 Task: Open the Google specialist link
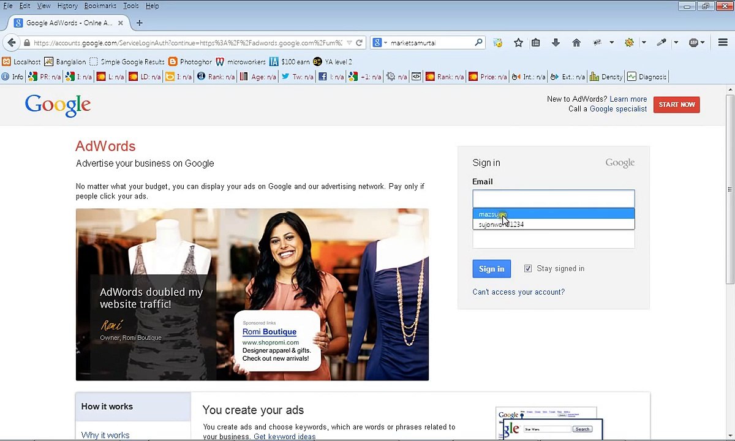click(x=618, y=108)
